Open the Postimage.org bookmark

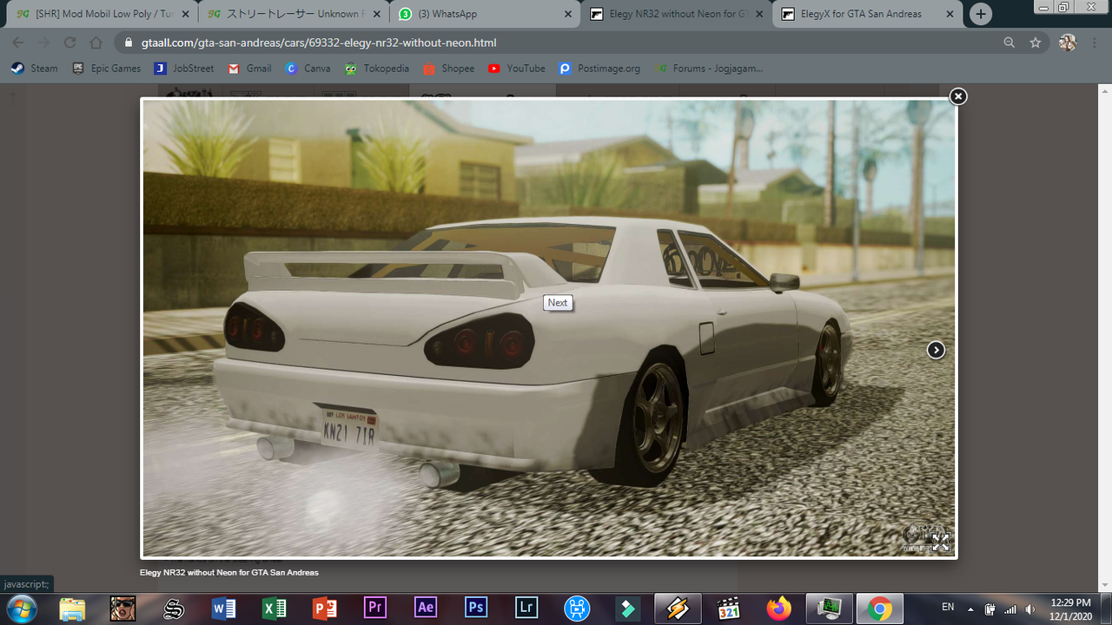(599, 69)
